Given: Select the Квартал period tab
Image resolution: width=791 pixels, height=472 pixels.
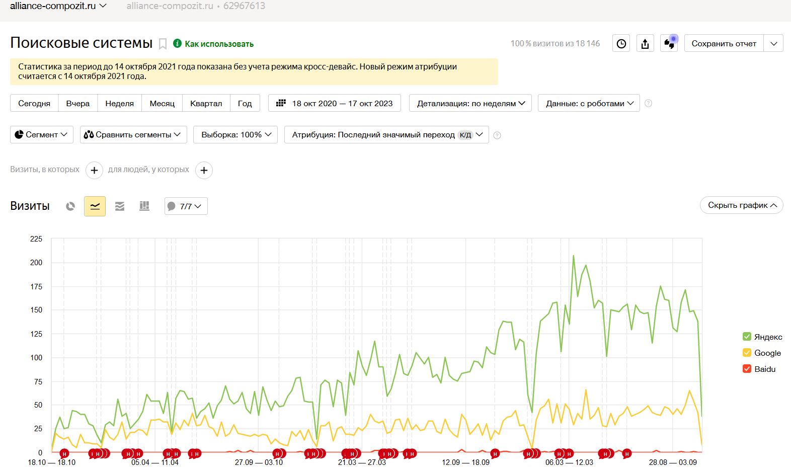Looking at the screenshot, I should pos(206,103).
